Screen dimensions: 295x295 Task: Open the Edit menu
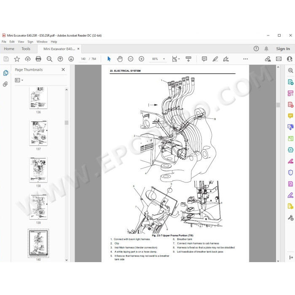(x=12, y=42)
